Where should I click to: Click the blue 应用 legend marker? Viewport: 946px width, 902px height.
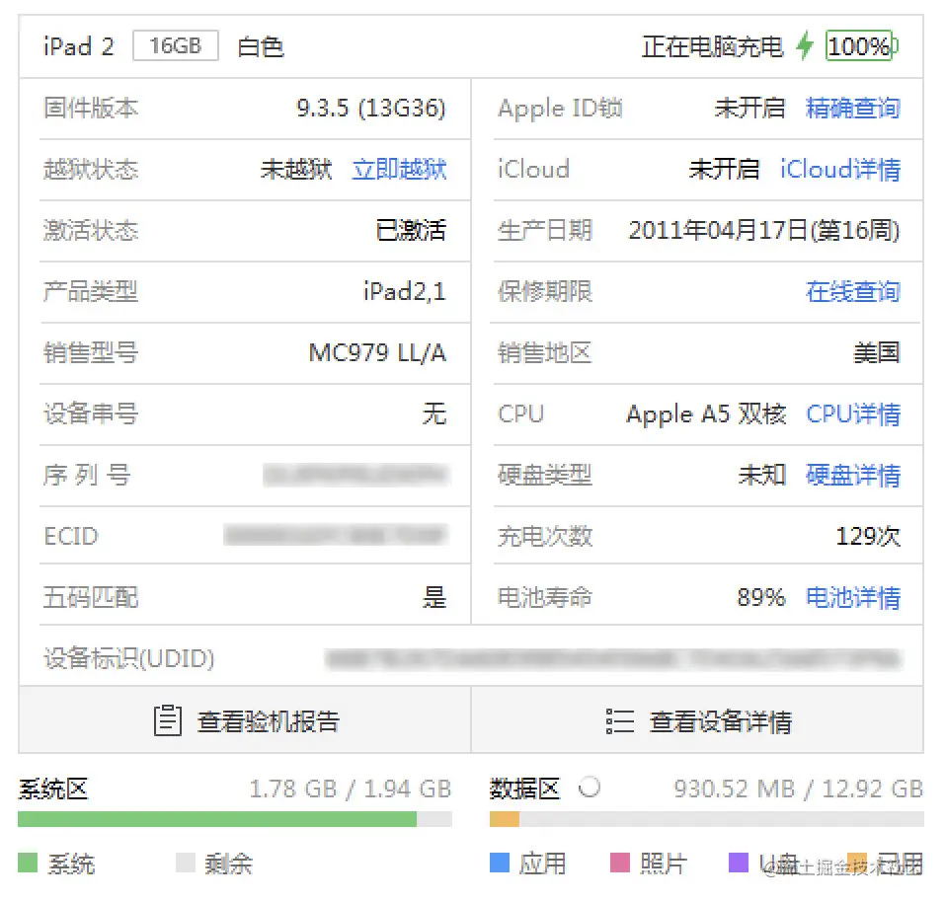(x=498, y=863)
